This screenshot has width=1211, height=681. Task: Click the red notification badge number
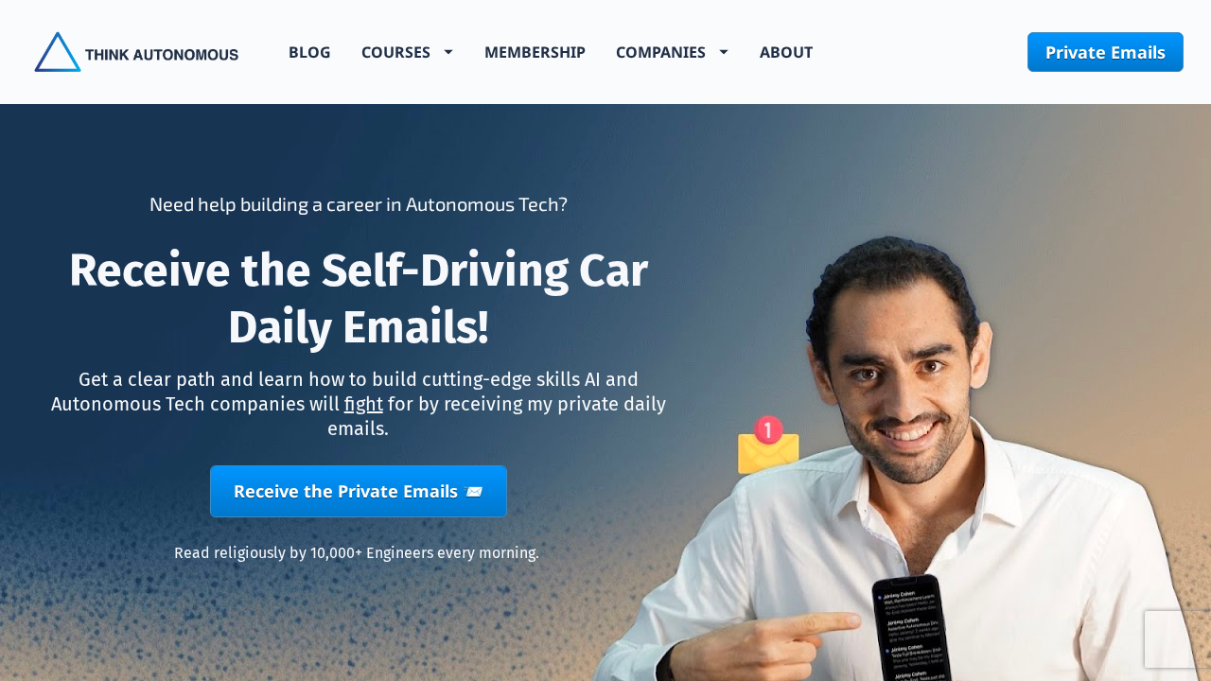(768, 430)
